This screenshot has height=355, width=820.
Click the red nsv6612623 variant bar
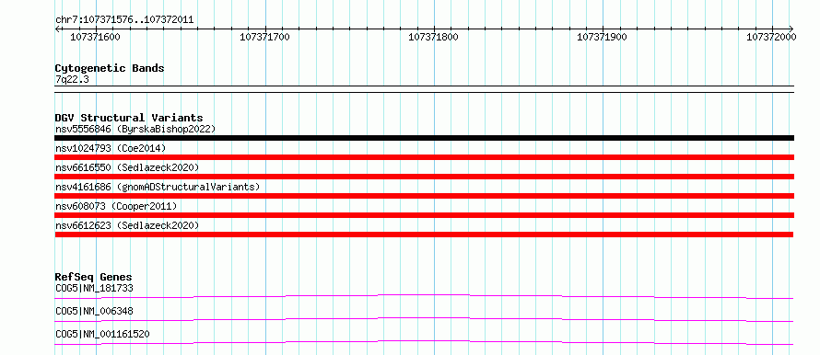coord(424,235)
